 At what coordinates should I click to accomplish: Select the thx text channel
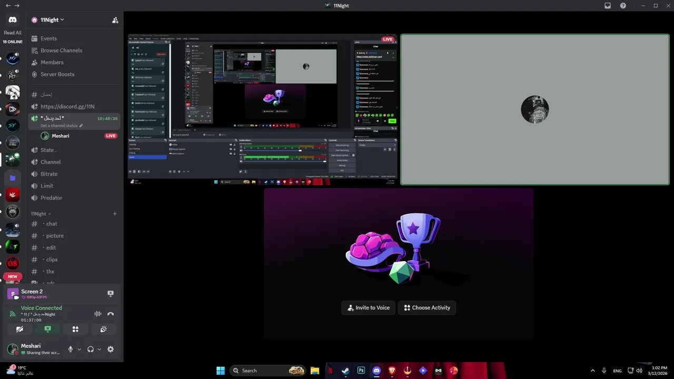[74, 272]
